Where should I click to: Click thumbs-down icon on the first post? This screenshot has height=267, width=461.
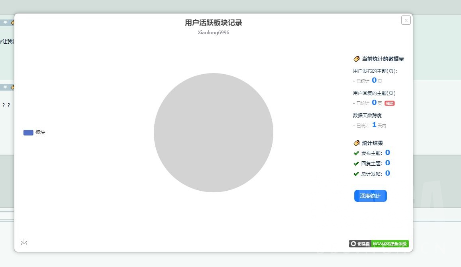(x=6, y=23)
